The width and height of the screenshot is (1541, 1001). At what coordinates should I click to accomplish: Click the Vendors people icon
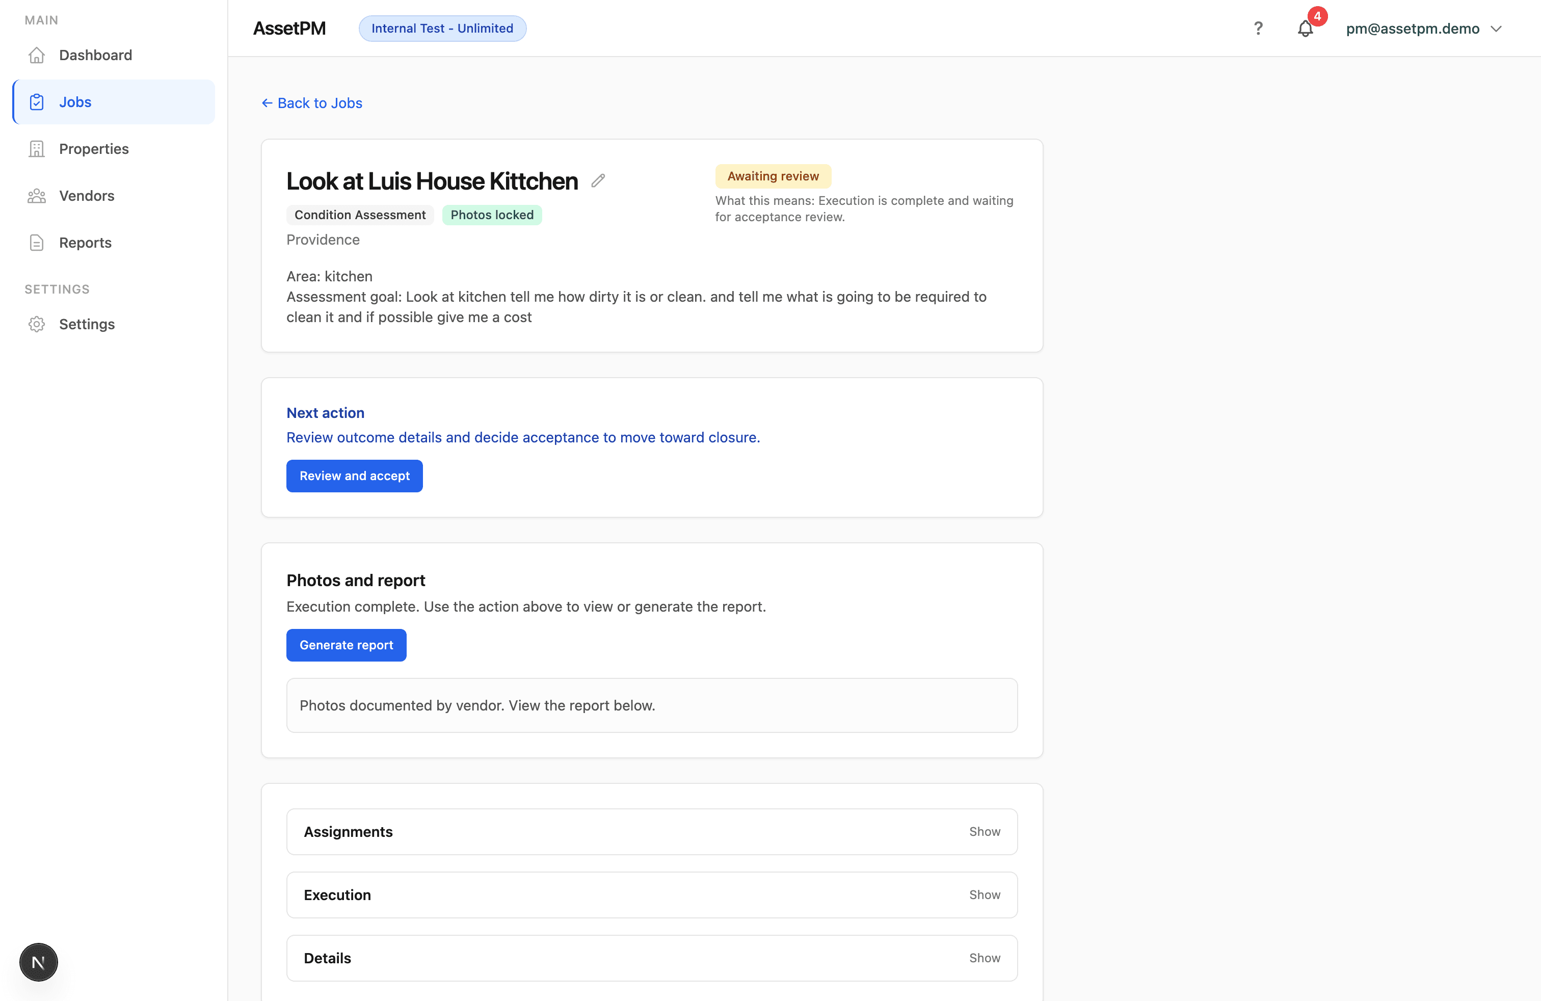37,196
